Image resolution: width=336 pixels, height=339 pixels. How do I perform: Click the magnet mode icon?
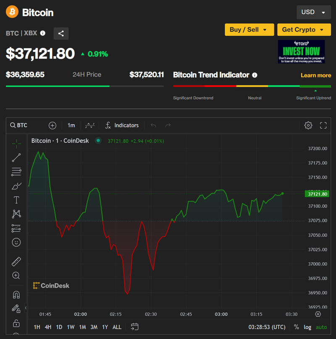coord(16,294)
